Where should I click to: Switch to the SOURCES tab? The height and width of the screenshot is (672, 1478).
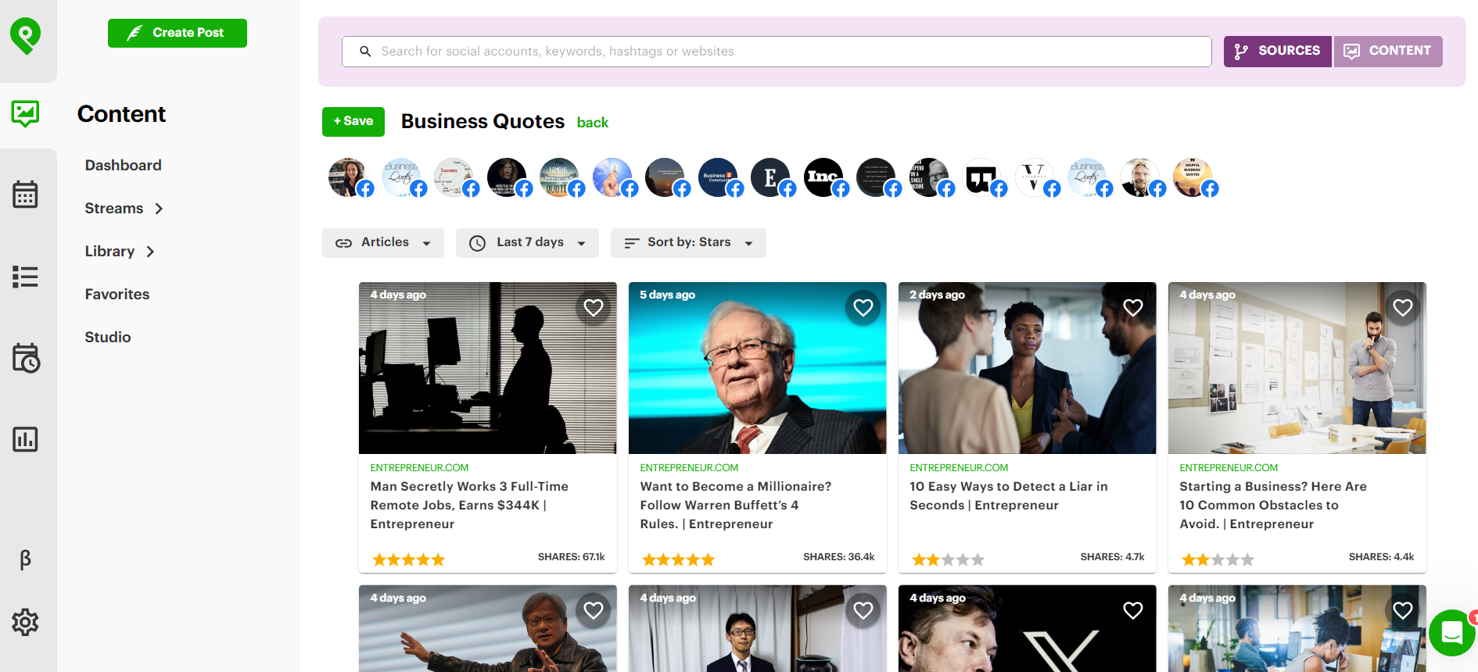pos(1277,52)
